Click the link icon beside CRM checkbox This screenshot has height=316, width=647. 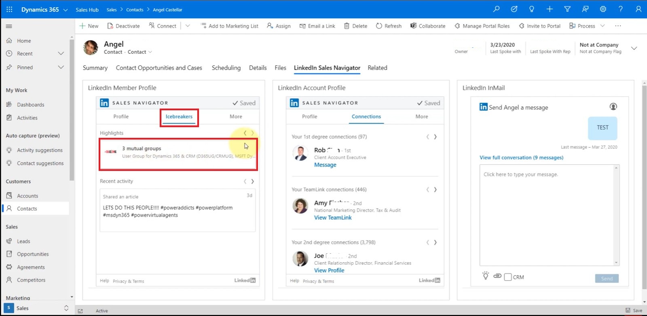[497, 276]
